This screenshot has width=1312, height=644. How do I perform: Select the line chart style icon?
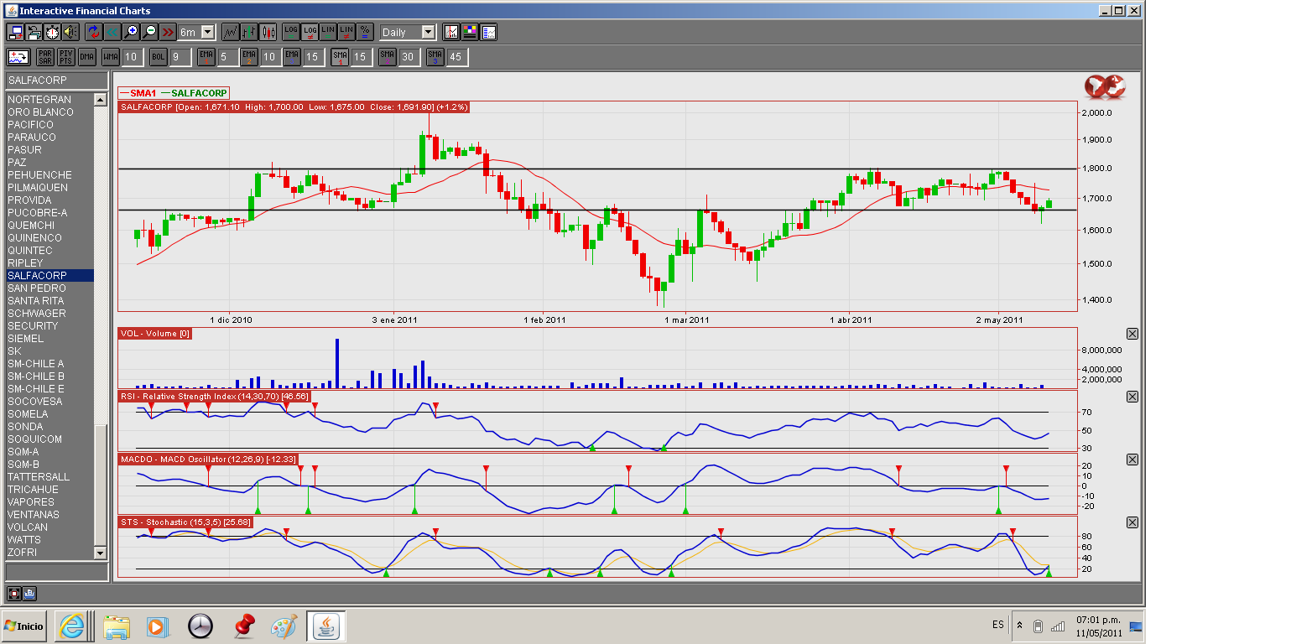(230, 32)
